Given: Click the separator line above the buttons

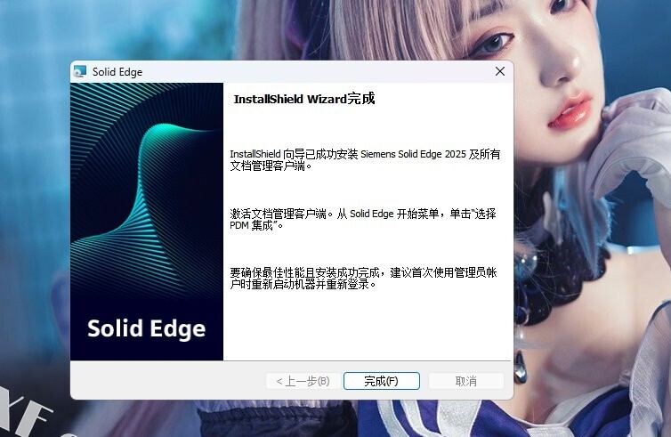Looking at the screenshot, I should point(291,361).
